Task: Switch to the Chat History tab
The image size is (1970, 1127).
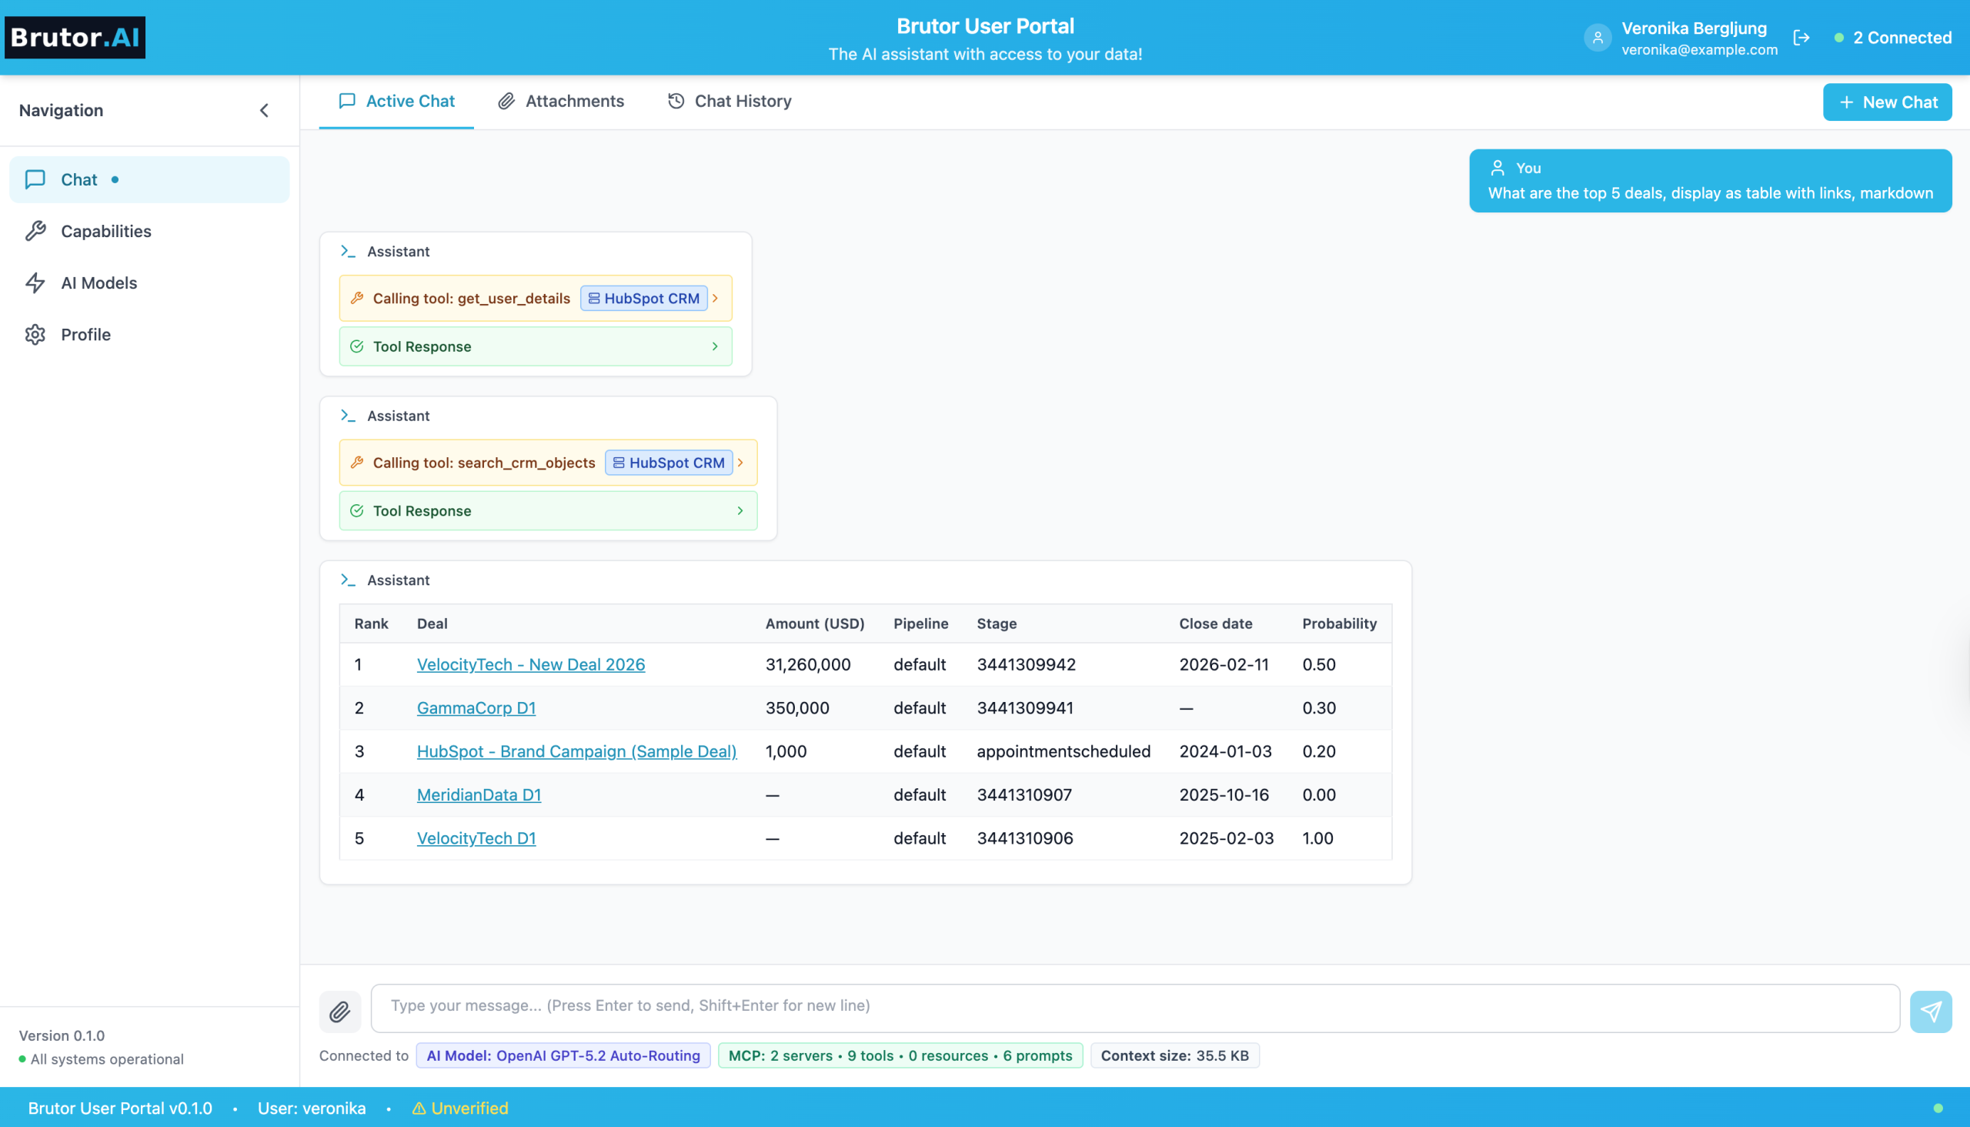Action: (728, 101)
